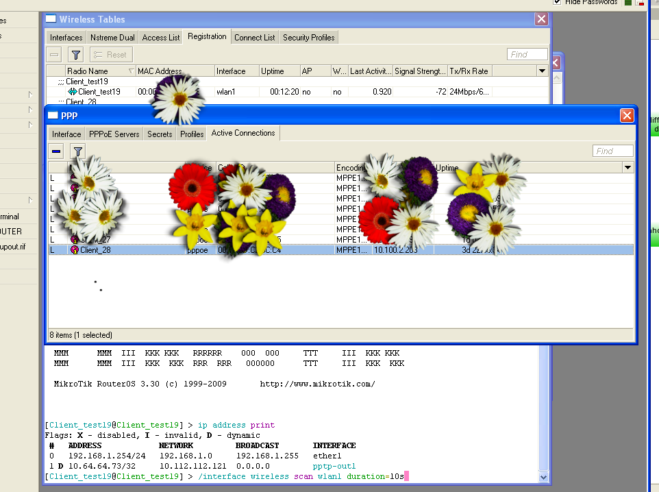Click the minus button in Wireless Tables toolbar

55,55
